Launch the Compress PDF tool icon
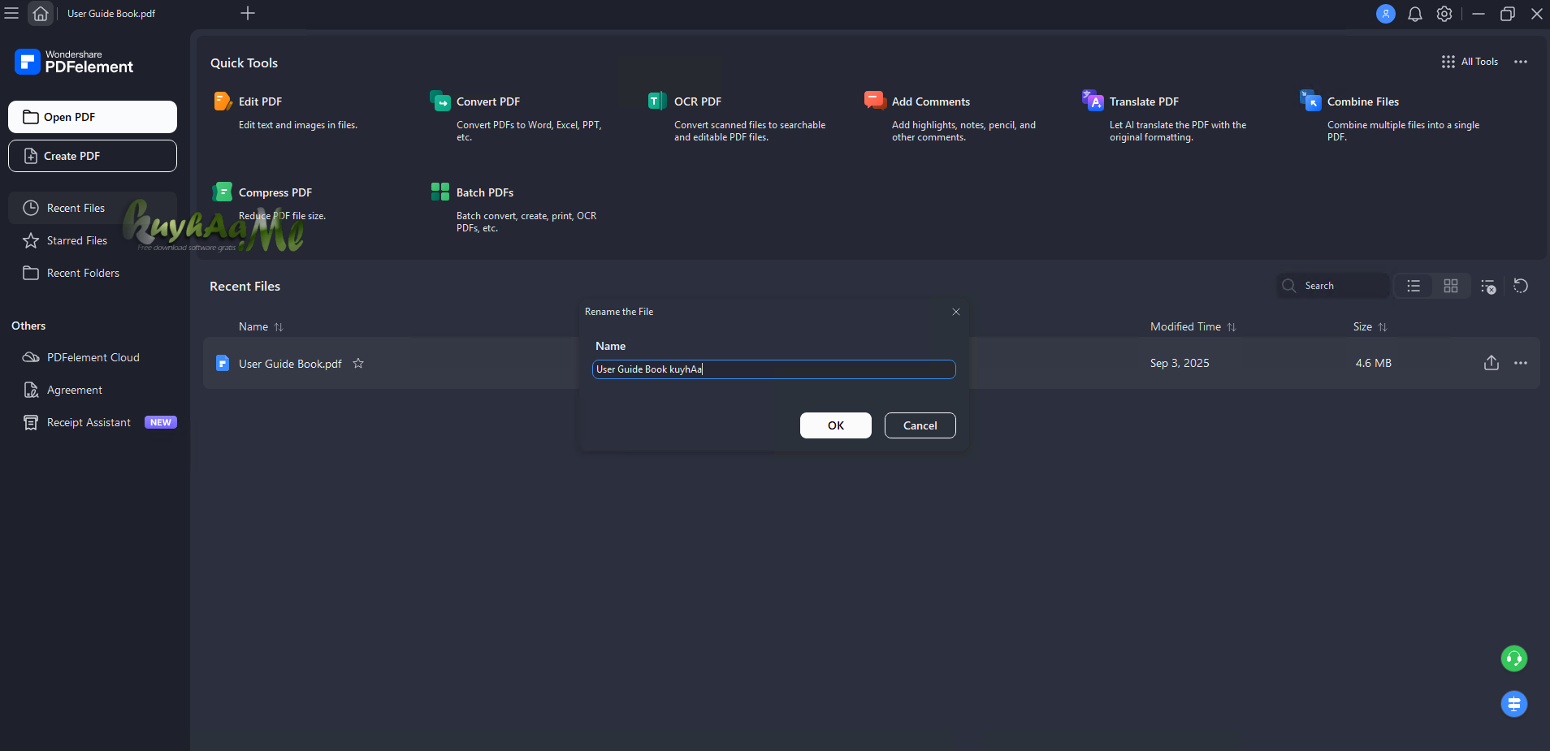Viewport: 1550px width, 751px height. point(223,192)
